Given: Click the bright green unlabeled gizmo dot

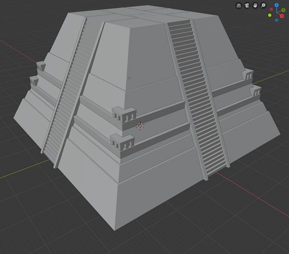Looking at the screenshot, I should pos(270,16).
